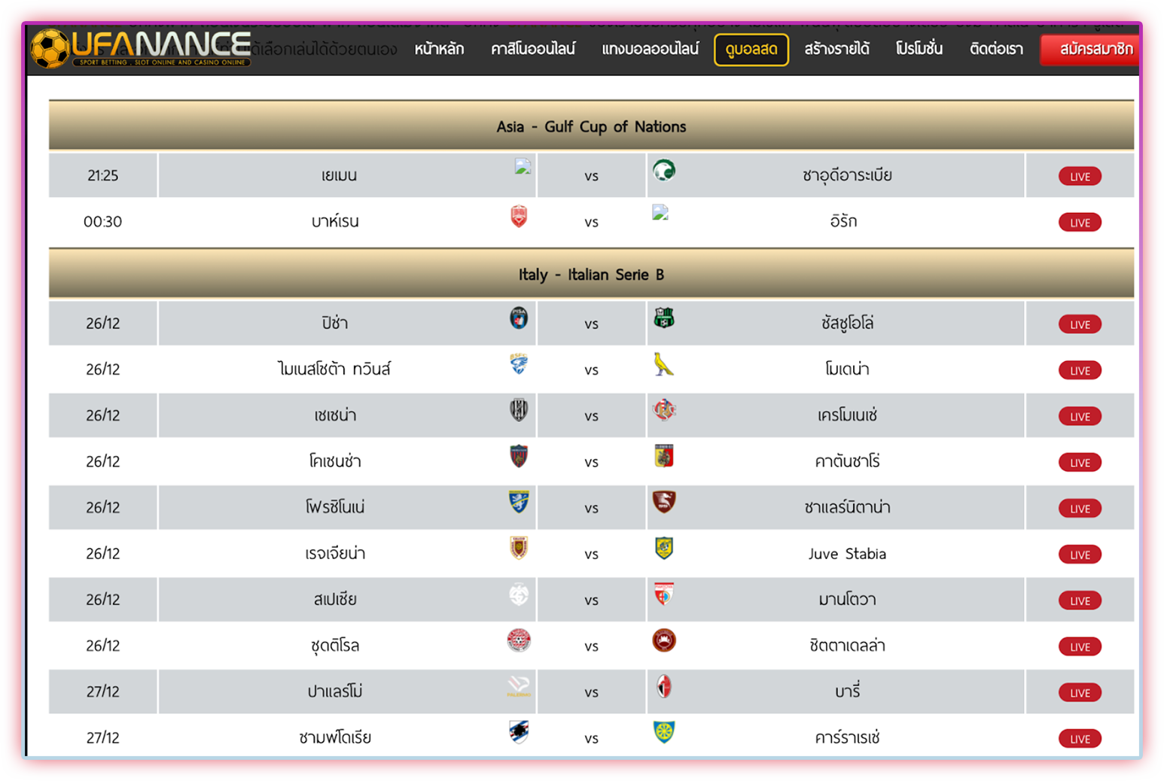The image size is (1164, 781).
Task: Click the Salernitana club crest
Action: click(x=663, y=503)
